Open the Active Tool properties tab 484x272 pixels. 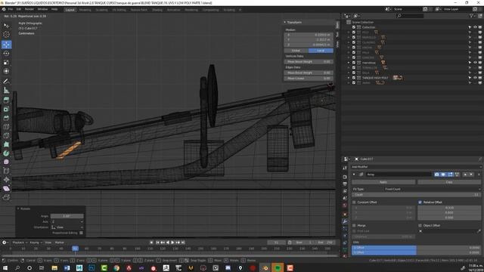tap(345, 168)
